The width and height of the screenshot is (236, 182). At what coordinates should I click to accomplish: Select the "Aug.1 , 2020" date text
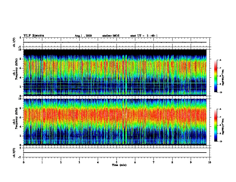tap(83, 36)
